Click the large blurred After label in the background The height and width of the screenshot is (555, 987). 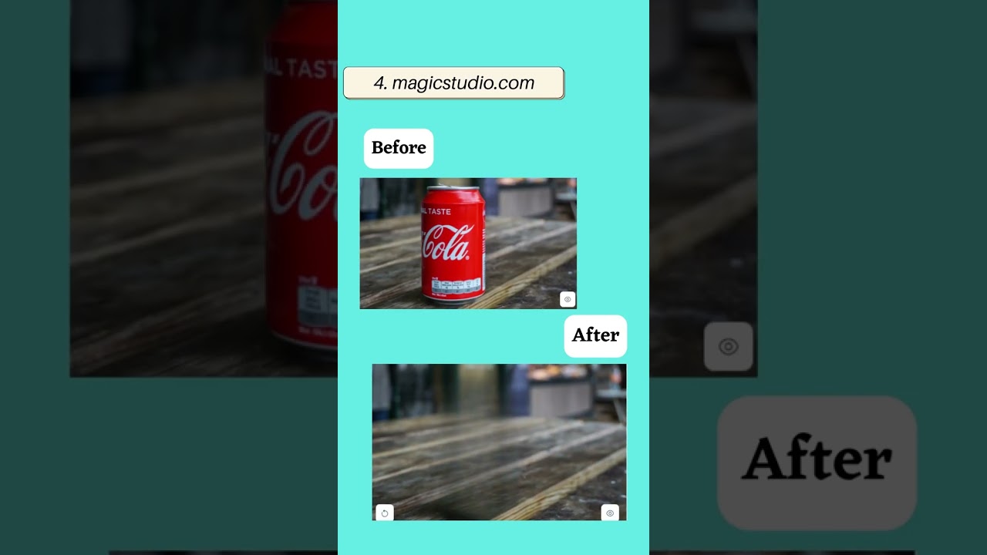(817, 462)
